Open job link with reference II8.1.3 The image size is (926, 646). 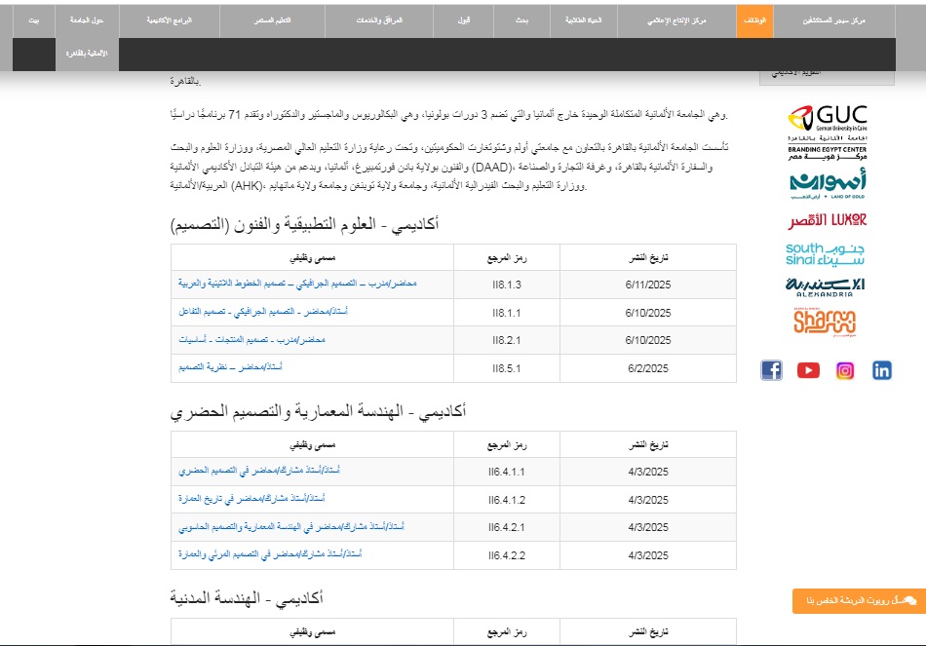tap(297, 285)
